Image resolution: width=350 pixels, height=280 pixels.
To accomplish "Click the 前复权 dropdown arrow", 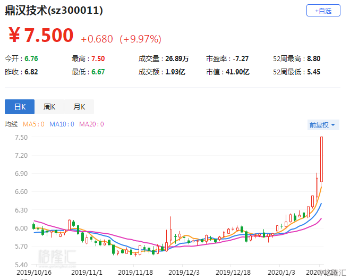I will pos(333,125).
